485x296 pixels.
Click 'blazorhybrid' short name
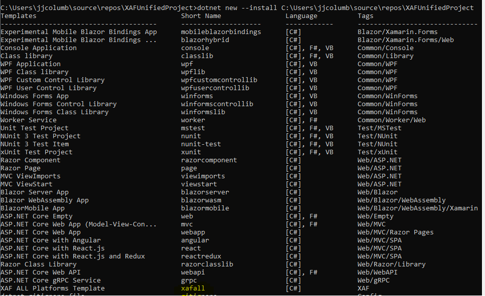tap(205, 40)
